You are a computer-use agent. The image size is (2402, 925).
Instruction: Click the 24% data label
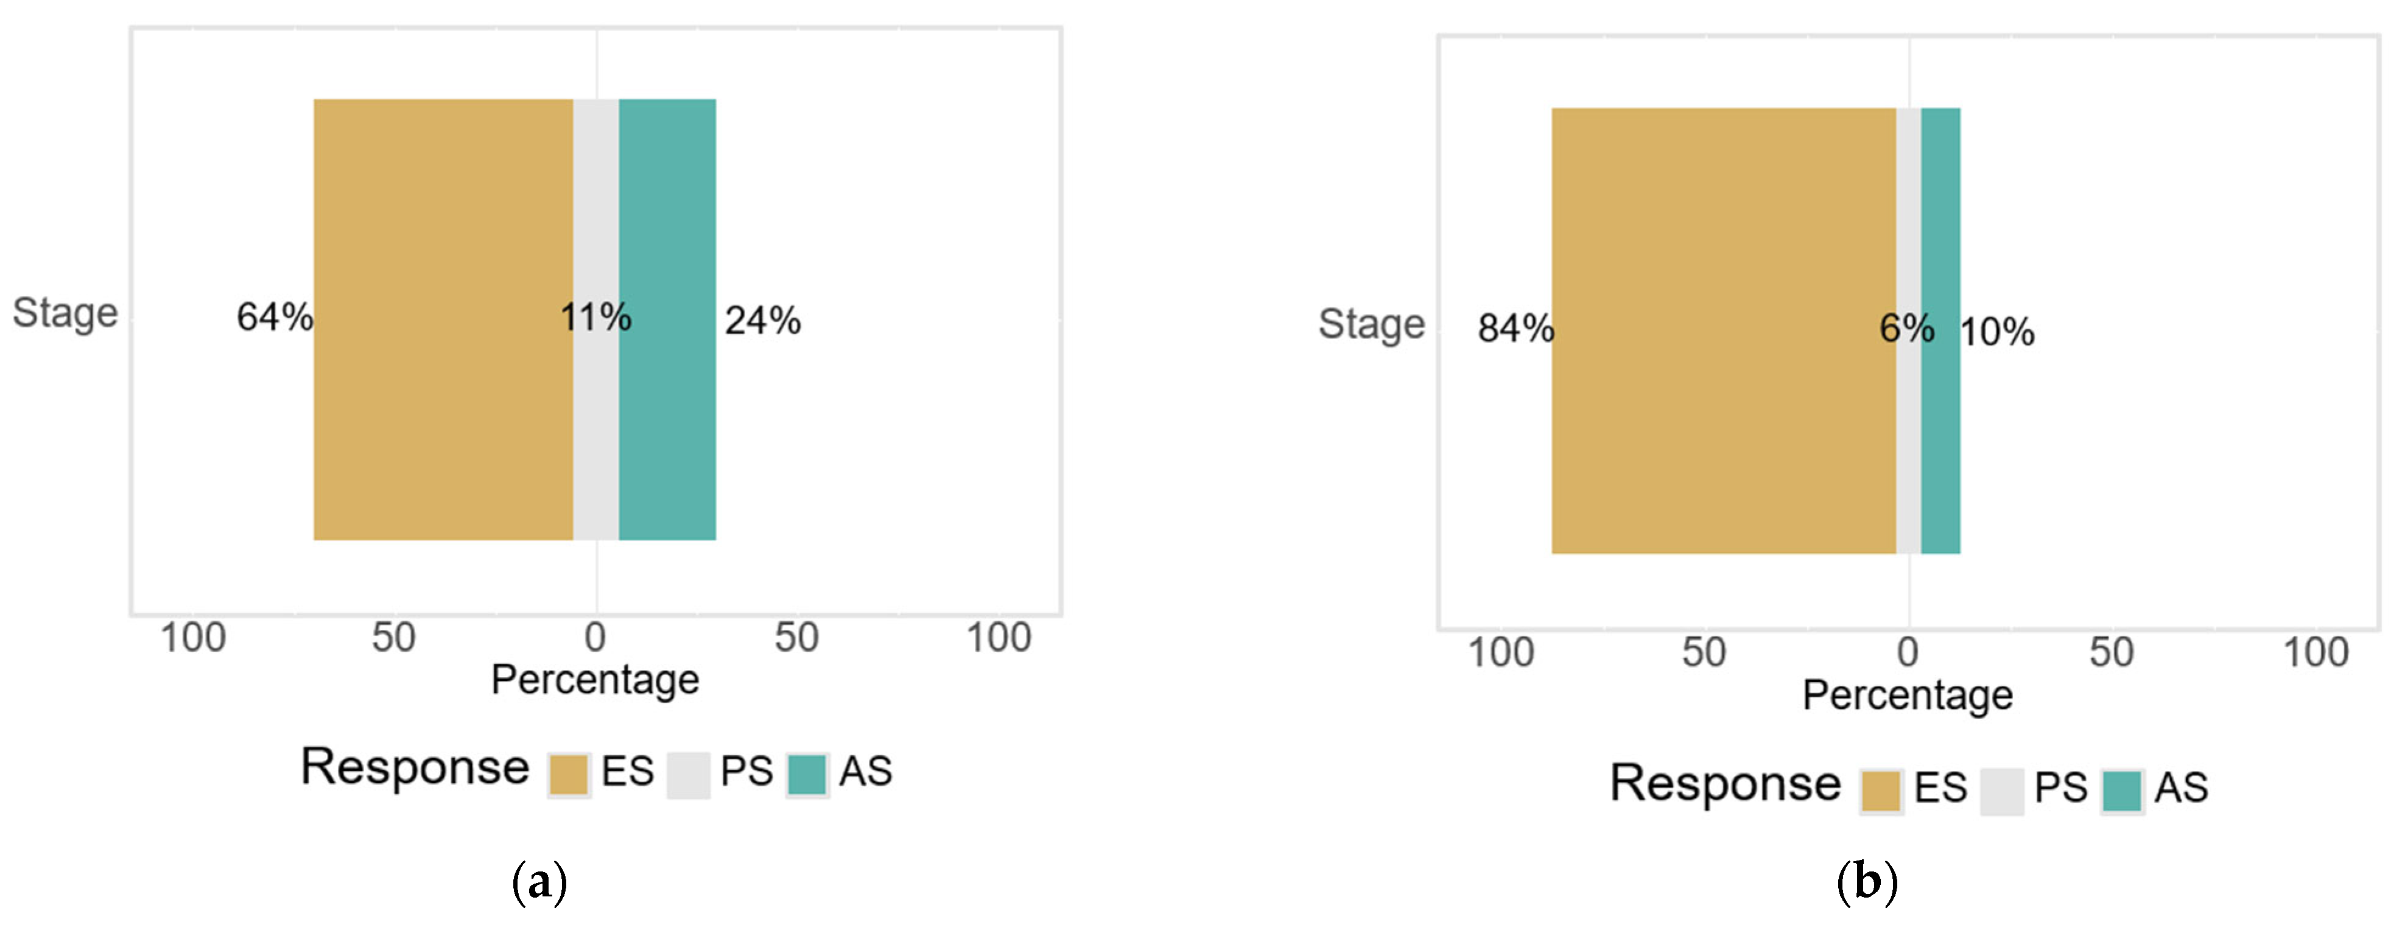pos(763,321)
